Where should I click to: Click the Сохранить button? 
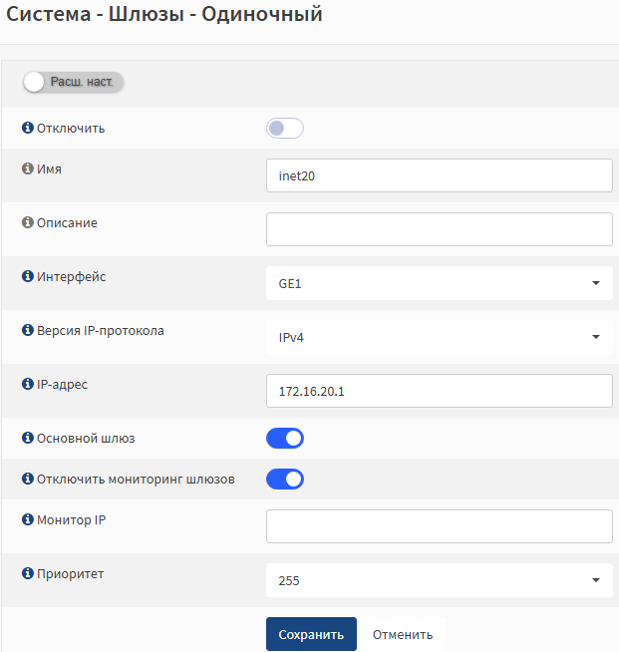click(x=311, y=634)
